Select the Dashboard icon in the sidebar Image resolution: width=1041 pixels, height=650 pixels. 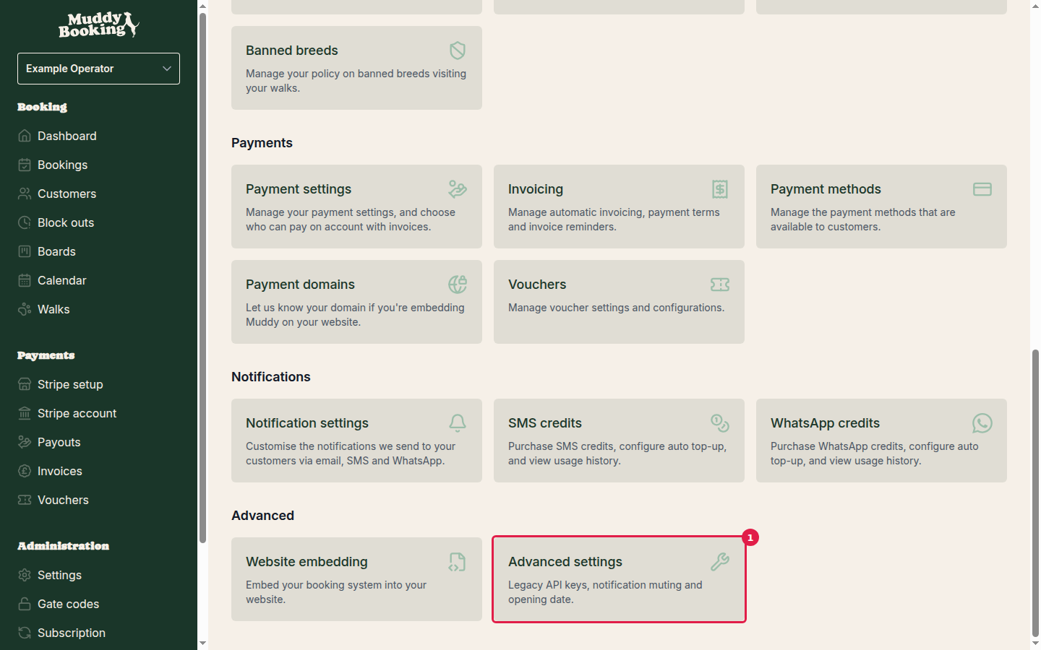click(x=25, y=136)
